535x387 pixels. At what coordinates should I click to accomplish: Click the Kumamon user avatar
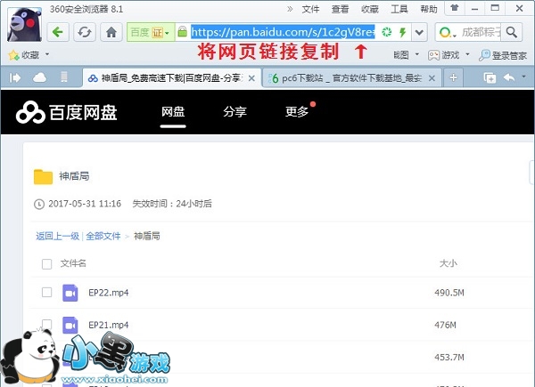tap(25, 25)
